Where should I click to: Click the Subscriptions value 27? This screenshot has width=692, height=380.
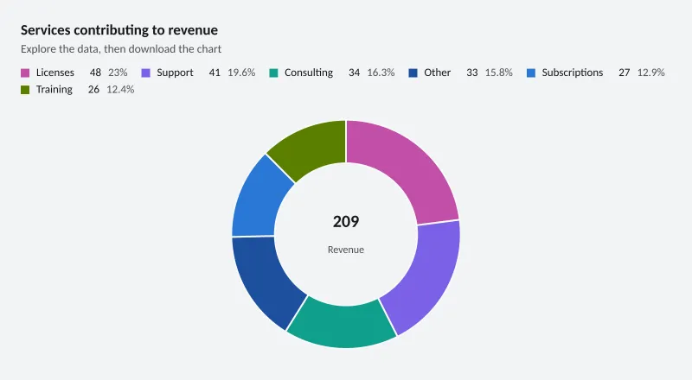coord(624,73)
